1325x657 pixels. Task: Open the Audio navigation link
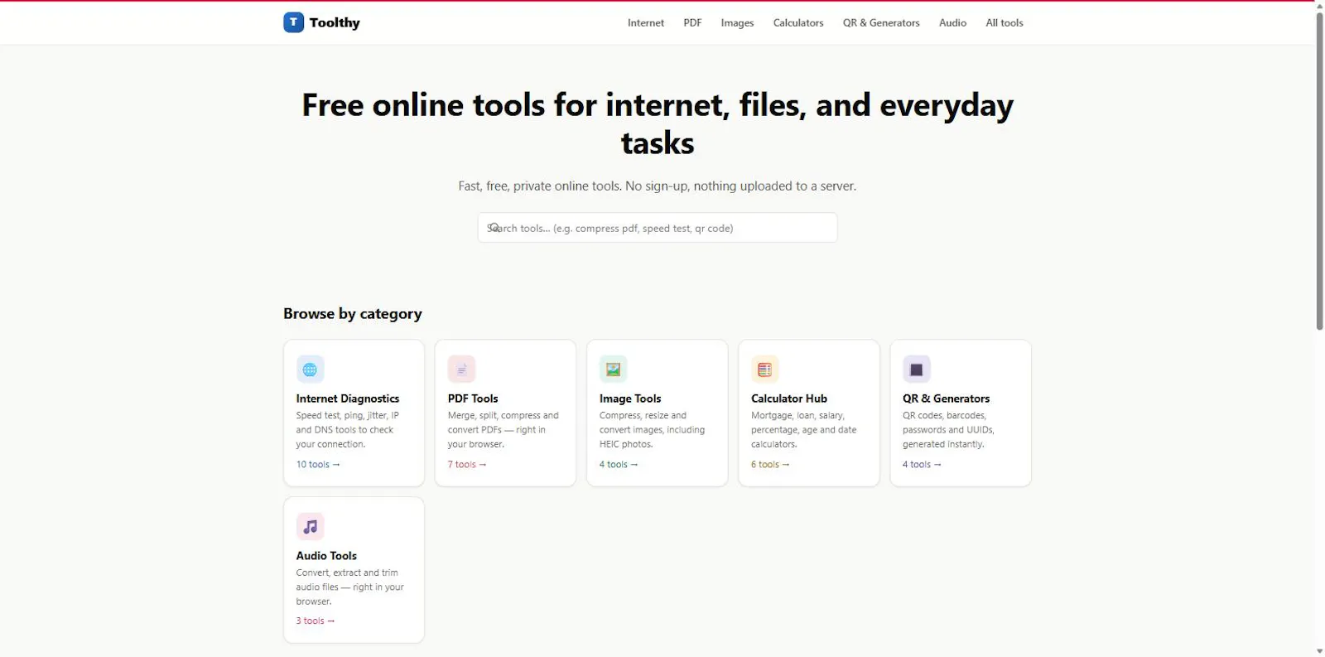pos(952,23)
